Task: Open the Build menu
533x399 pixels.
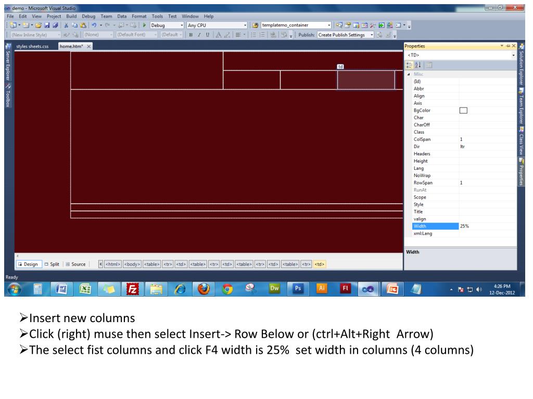Action: 71,16
